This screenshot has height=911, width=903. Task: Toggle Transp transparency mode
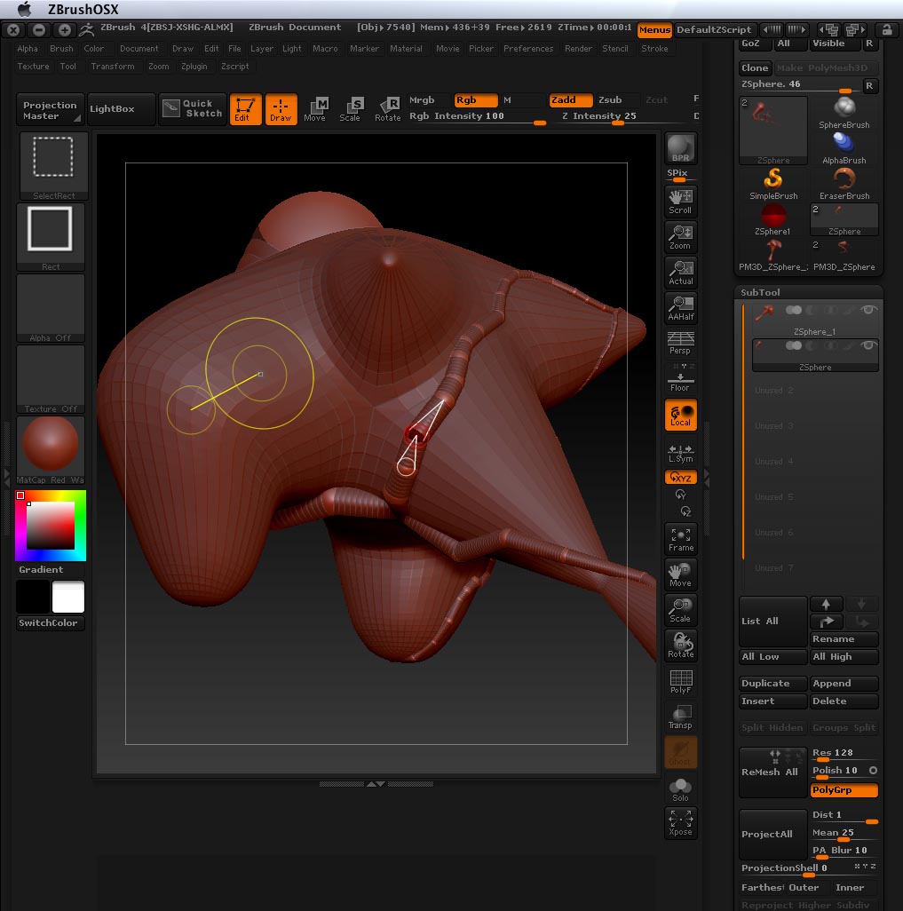[x=680, y=717]
